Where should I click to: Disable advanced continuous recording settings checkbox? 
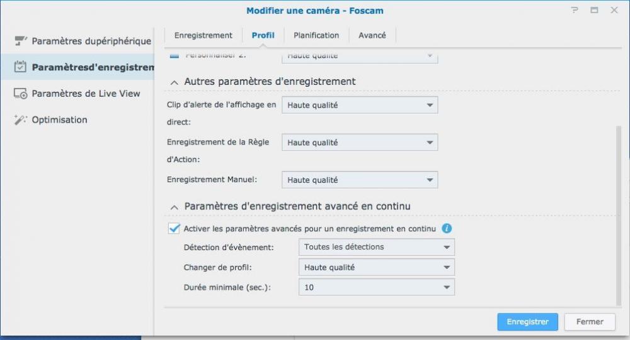[x=175, y=228]
